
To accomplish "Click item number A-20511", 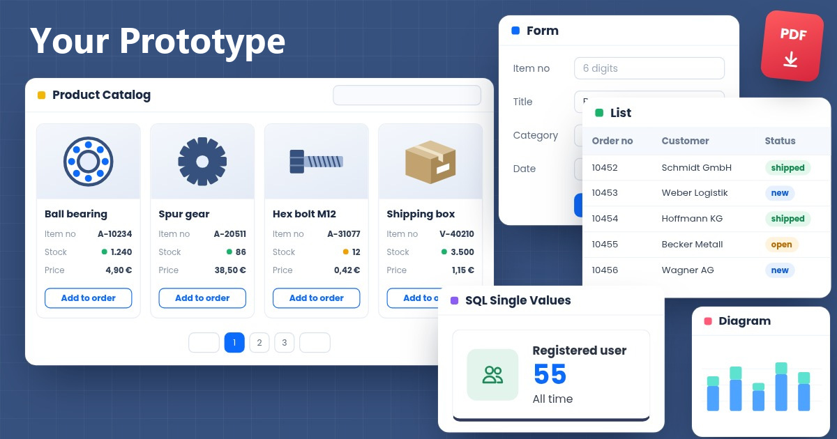I will [229, 234].
